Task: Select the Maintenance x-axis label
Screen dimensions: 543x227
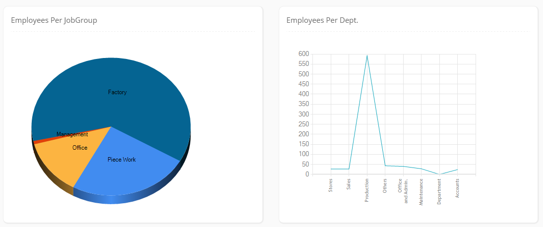Action: click(x=421, y=192)
